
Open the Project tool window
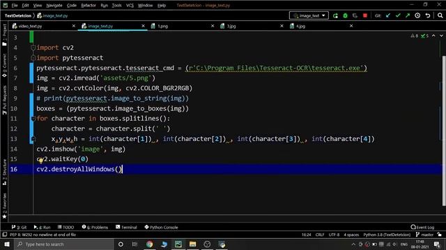[x=4, y=35]
